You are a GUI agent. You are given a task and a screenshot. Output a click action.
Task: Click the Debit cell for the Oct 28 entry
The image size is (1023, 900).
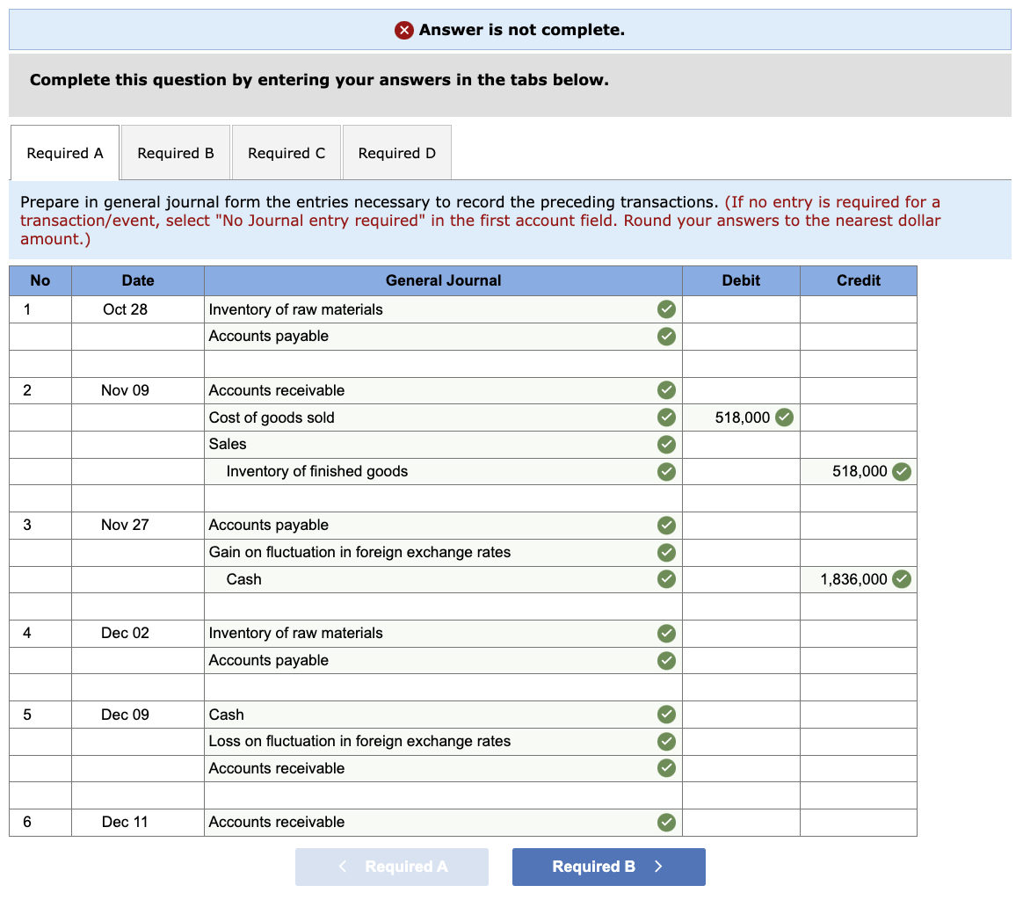coord(741,309)
